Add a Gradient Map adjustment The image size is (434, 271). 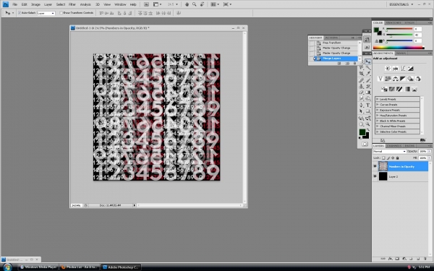pyautogui.click(x=407, y=89)
